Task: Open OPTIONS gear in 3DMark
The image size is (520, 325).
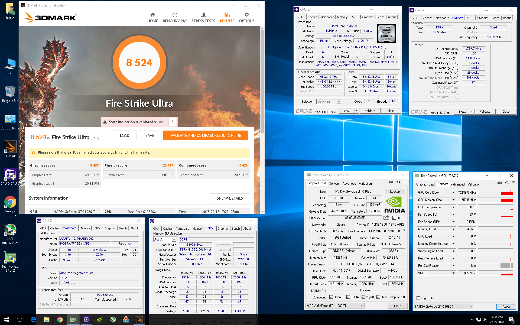Action: (247, 18)
